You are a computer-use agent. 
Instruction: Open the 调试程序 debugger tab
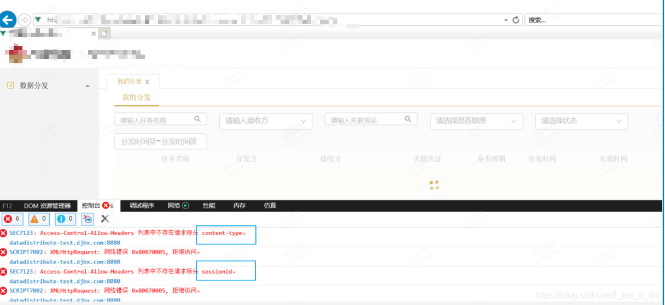[x=142, y=206]
